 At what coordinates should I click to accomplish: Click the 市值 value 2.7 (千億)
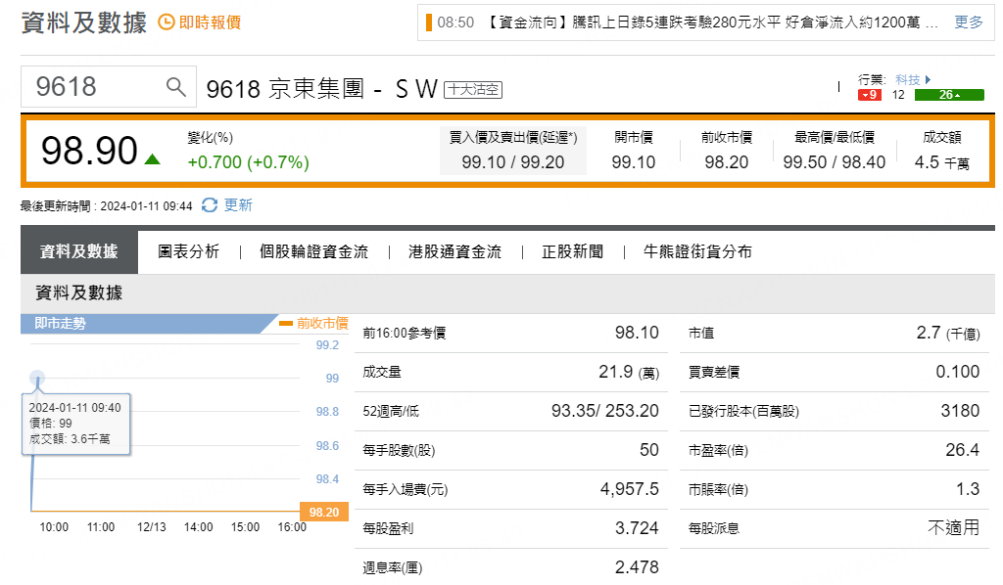[948, 333]
